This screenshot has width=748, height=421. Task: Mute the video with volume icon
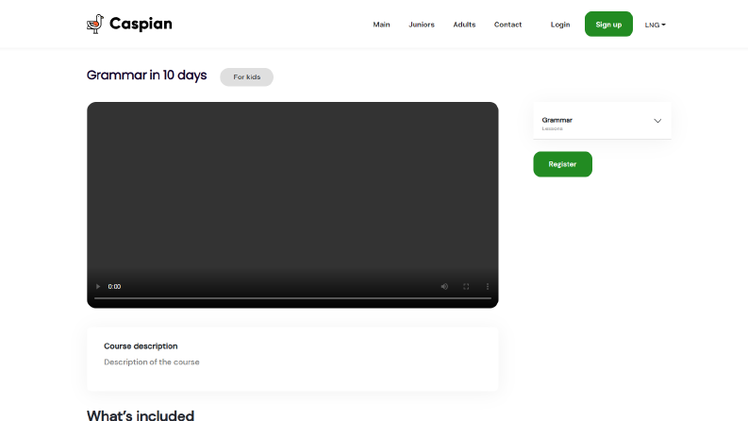[444, 286]
